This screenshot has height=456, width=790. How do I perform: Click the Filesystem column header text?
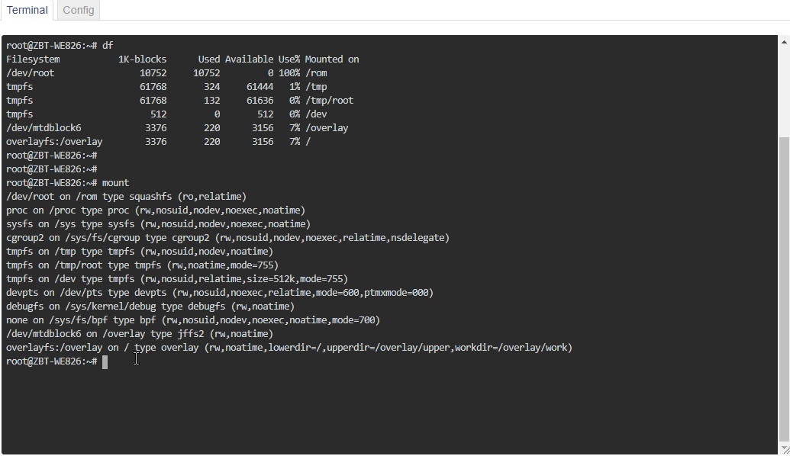pos(34,59)
